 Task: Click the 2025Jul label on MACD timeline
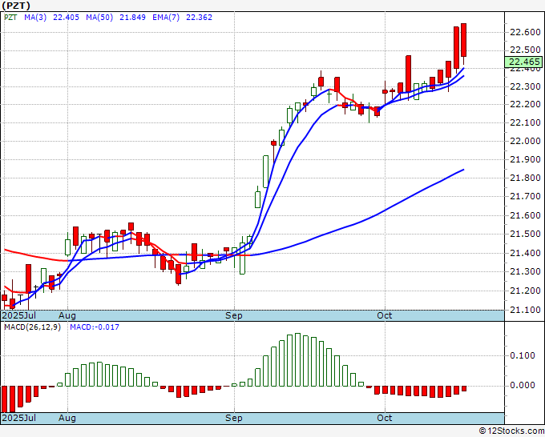click(x=19, y=418)
